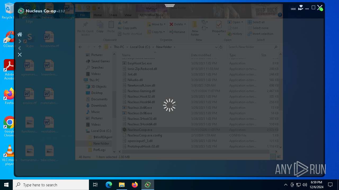Screen dimensions: 339x190
Task: Click Local Disk (C:) in the address path
Action: [x=140, y=47]
